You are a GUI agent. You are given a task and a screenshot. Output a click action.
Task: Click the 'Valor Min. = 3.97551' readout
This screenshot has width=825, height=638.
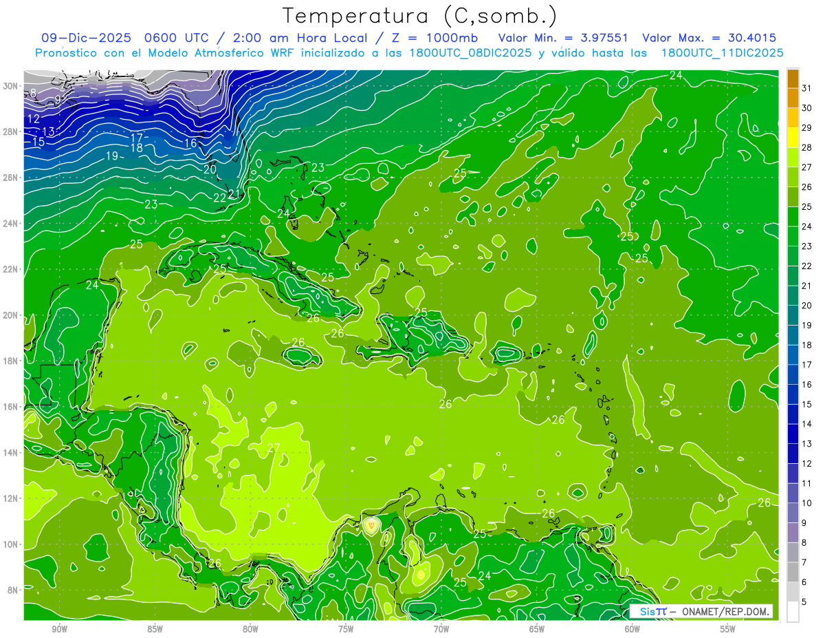click(x=564, y=38)
